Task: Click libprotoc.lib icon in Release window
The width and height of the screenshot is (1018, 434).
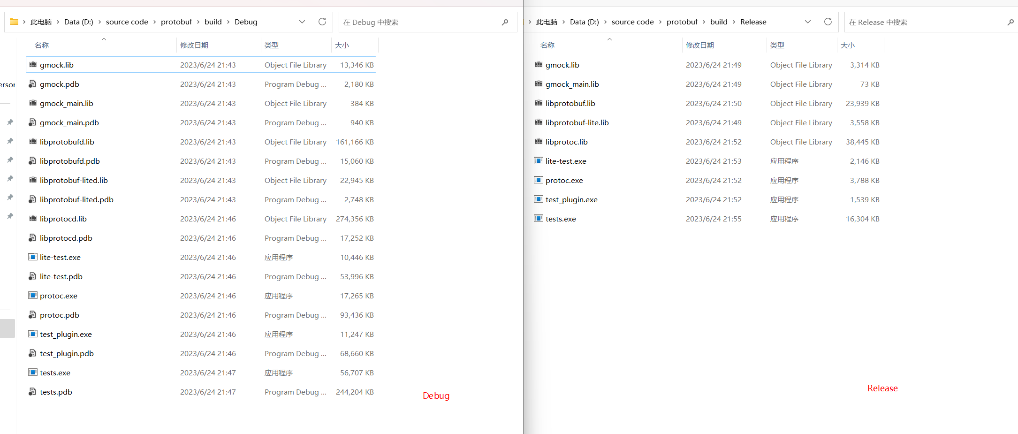Action: point(539,142)
